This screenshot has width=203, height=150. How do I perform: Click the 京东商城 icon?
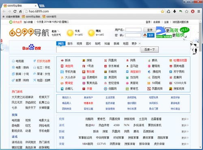[x=106, y=66]
